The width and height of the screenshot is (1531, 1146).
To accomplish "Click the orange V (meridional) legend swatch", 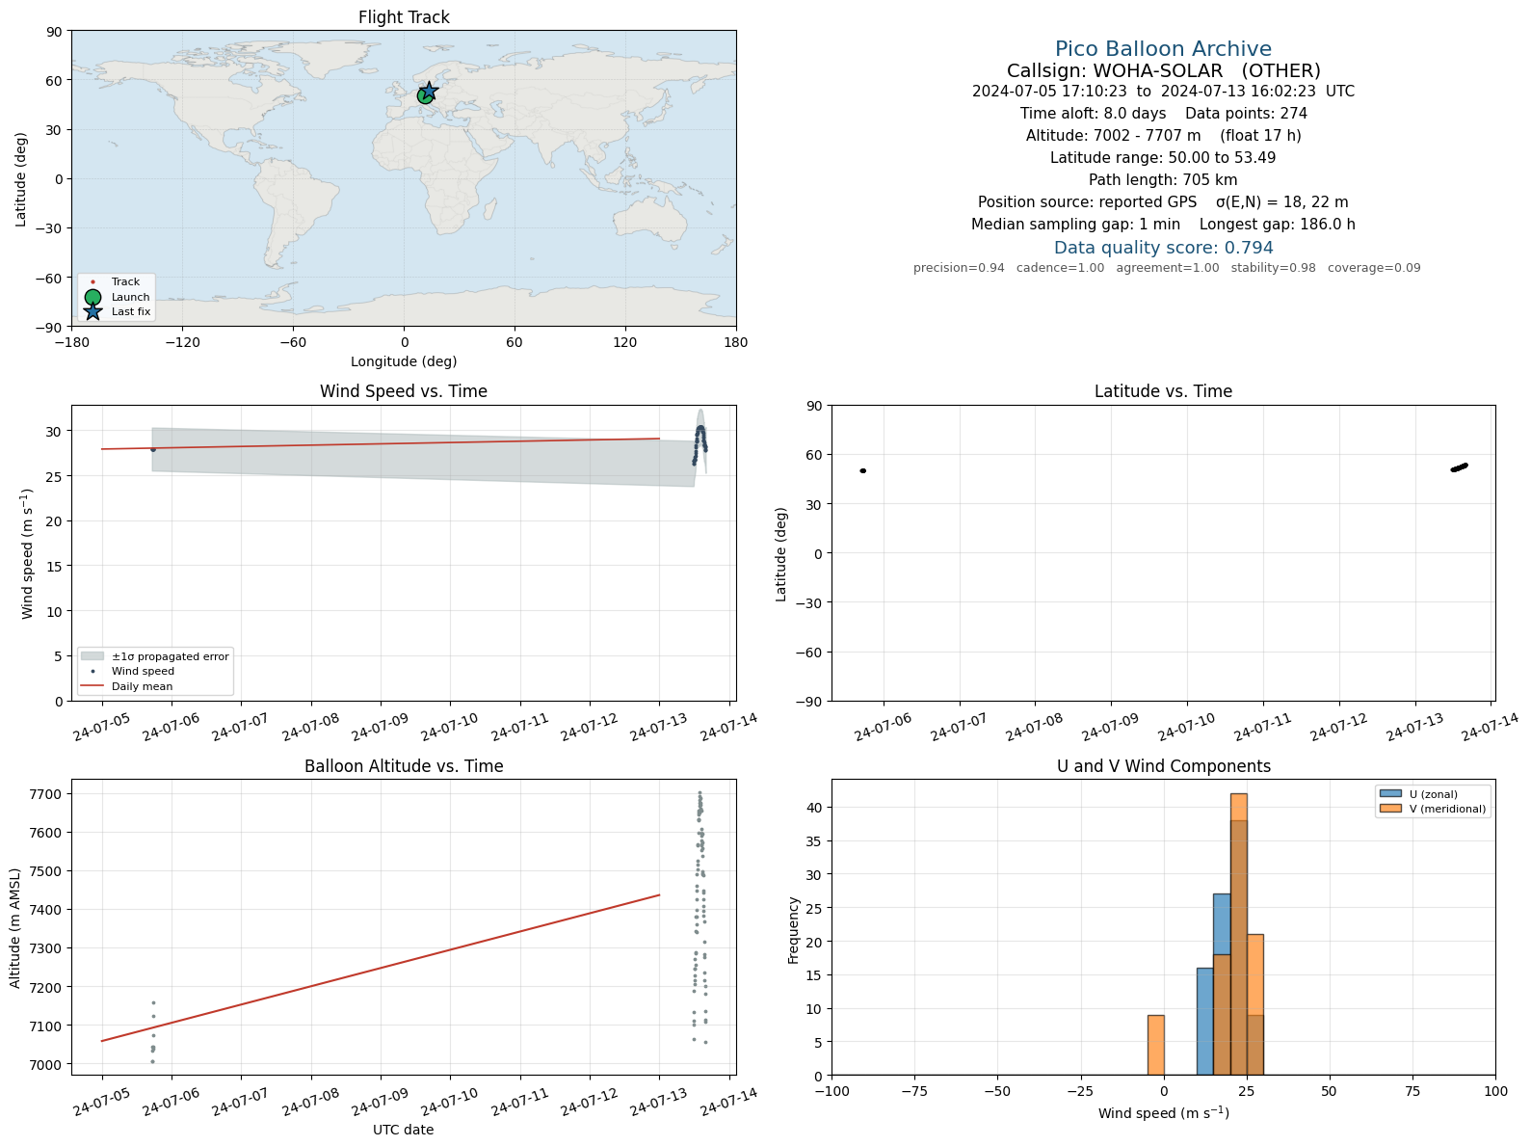I will tap(1390, 809).
